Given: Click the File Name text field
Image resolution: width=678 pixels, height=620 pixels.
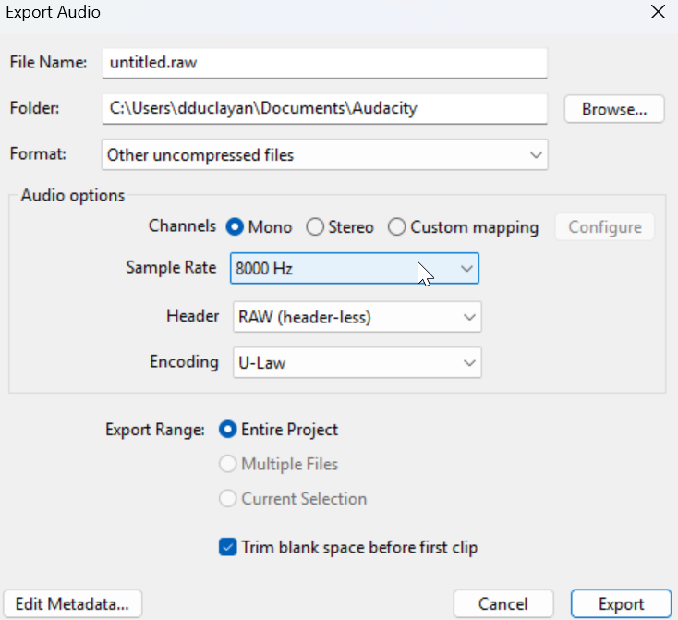Looking at the screenshot, I should [x=323, y=63].
